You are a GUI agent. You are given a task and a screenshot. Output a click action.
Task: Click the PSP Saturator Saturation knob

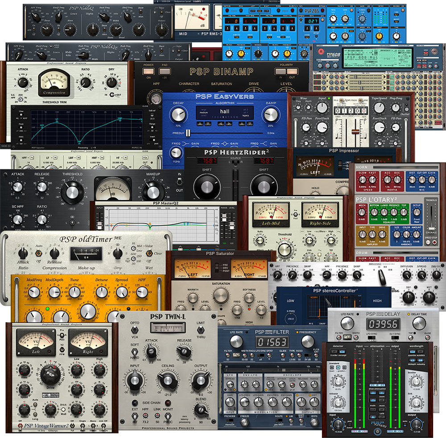click(221, 295)
